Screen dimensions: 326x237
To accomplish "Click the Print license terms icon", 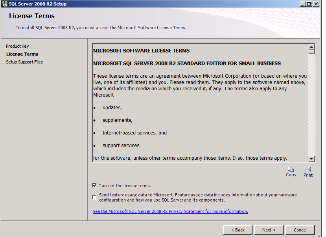I will (x=308, y=170).
